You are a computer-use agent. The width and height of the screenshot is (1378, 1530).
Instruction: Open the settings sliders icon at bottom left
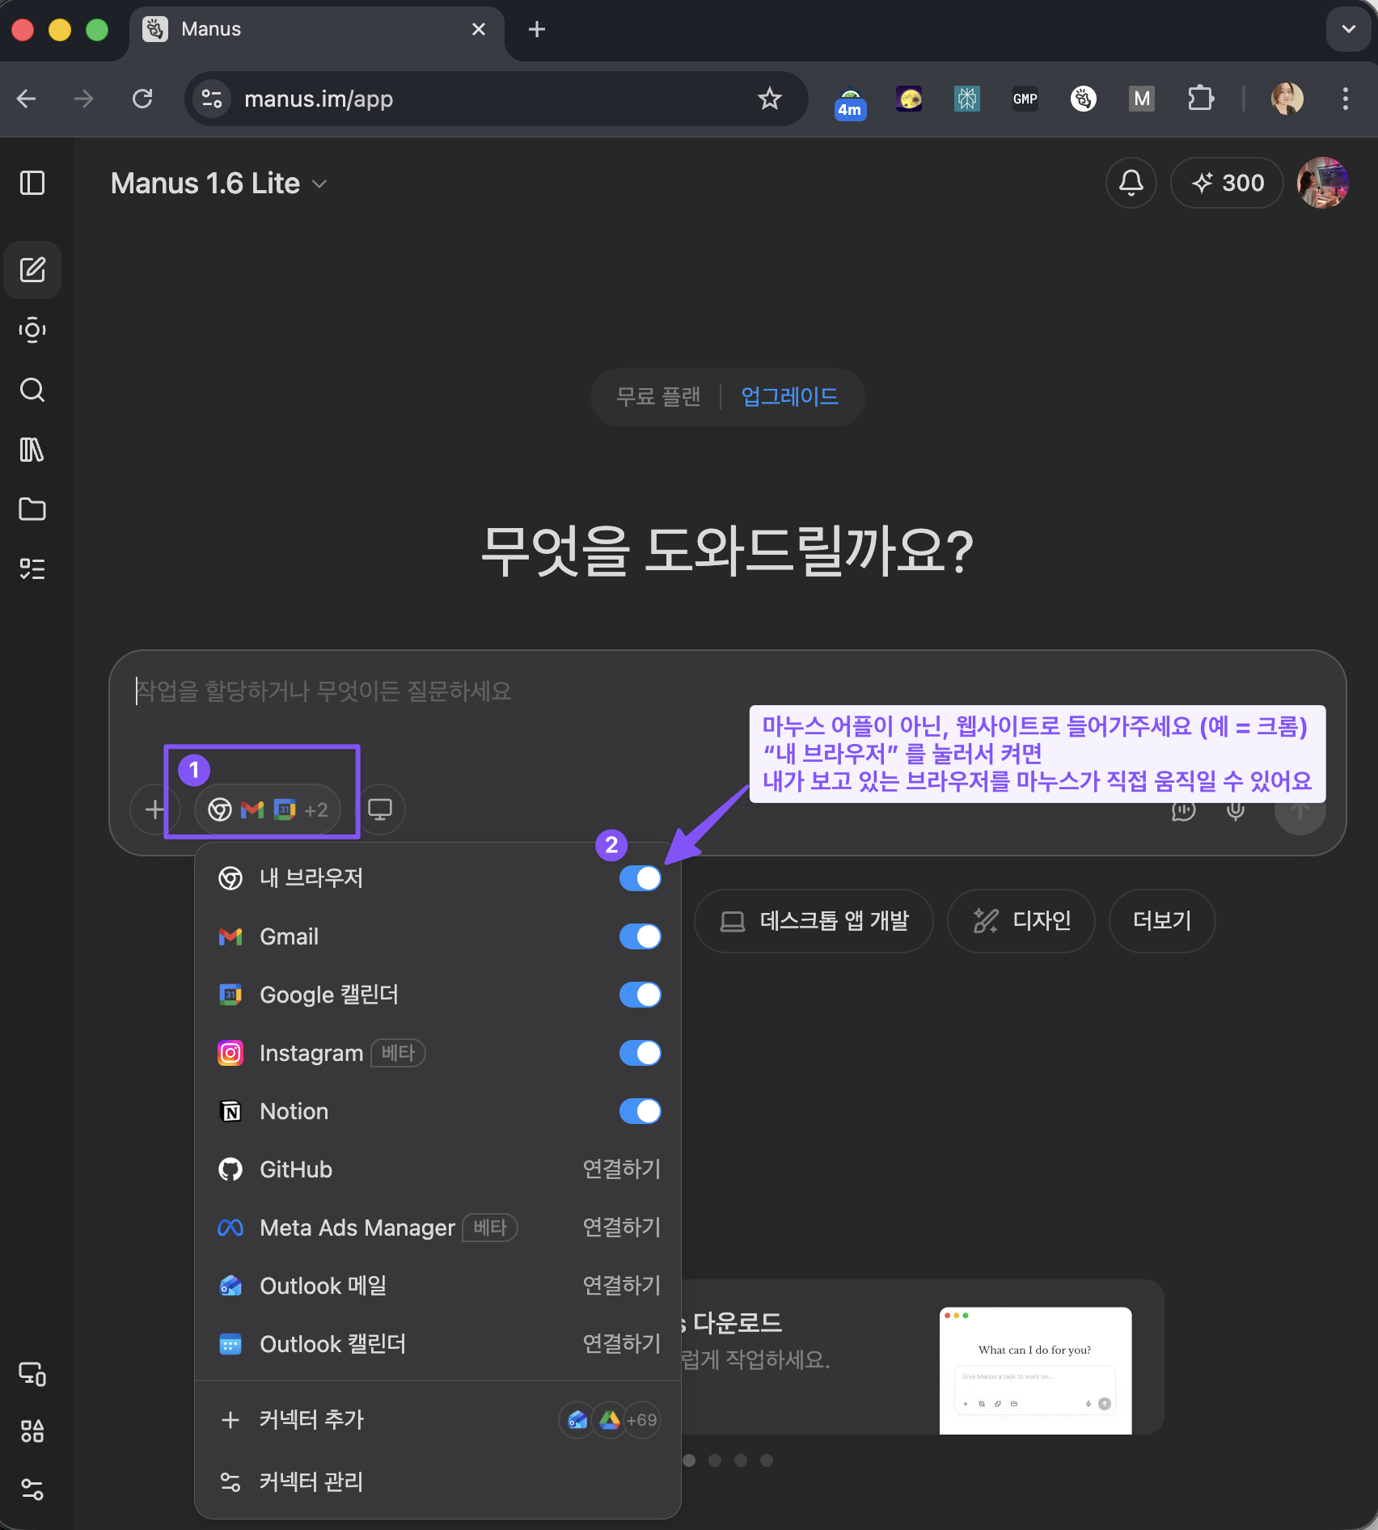pos(32,1490)
